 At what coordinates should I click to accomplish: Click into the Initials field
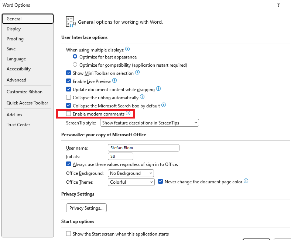point(120,156)
